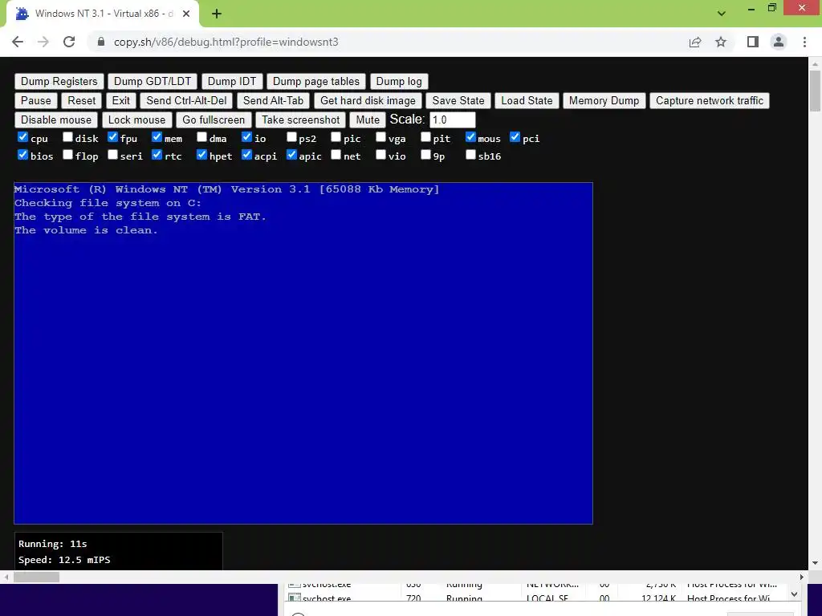822x616 pixels.
Task: Enable the ps2 log checkbox
Action: [291, 137]
